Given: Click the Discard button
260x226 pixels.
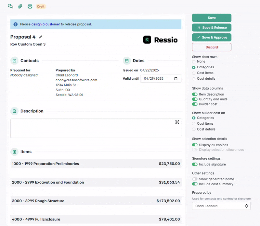Looking at the screenshot, I should (212, 47).
